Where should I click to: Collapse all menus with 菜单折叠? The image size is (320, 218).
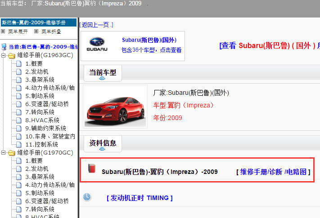(51, 31)
